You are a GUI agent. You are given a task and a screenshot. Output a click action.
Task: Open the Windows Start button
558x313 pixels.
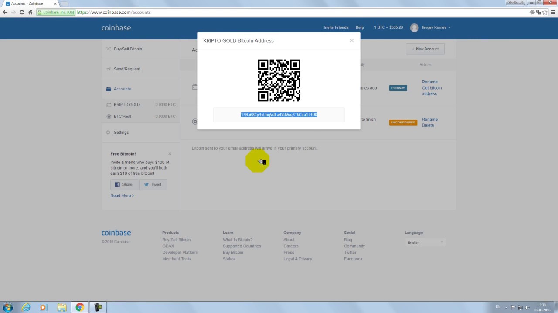(x=7, y=307)
